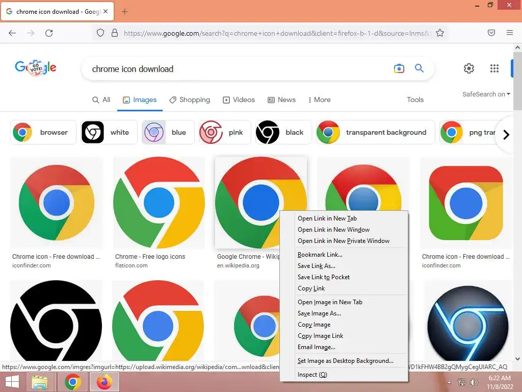Open the Windows Start button
The height and width of the screenshot is (392, 522).
coord(12,382)
